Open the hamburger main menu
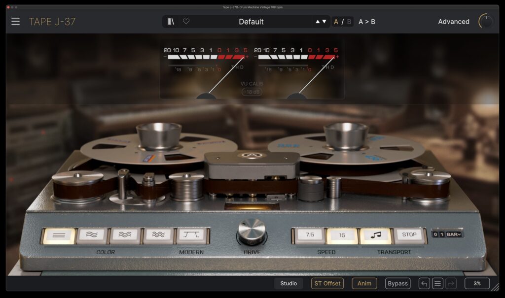This screenshot has width=505, height=298. tap(16, 21)
